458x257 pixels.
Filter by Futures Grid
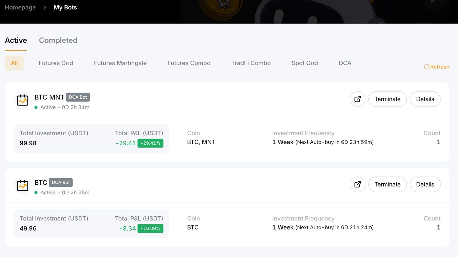(56, 63)
